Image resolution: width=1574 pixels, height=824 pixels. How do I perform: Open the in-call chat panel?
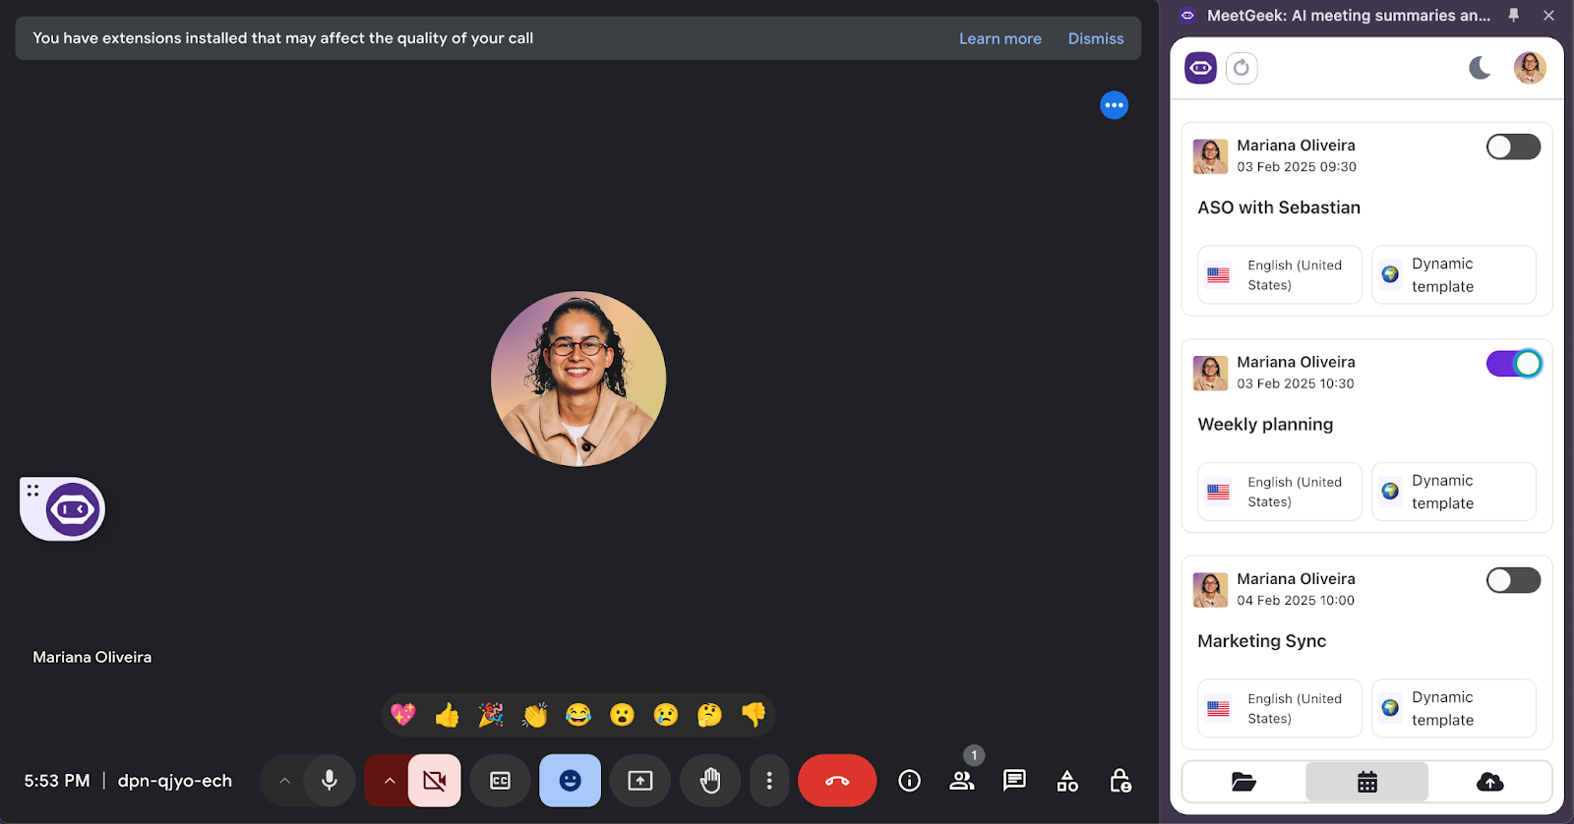pyautogui.click(x=1014, y=781)
